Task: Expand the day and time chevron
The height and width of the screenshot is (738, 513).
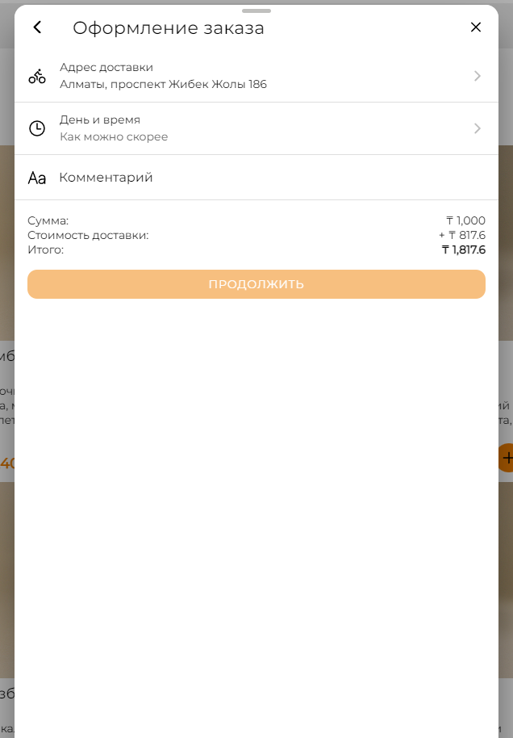Action: click(x=478, y=128)
